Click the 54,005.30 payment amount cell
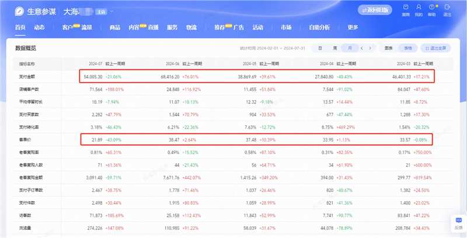 click(x=93, y=77)
